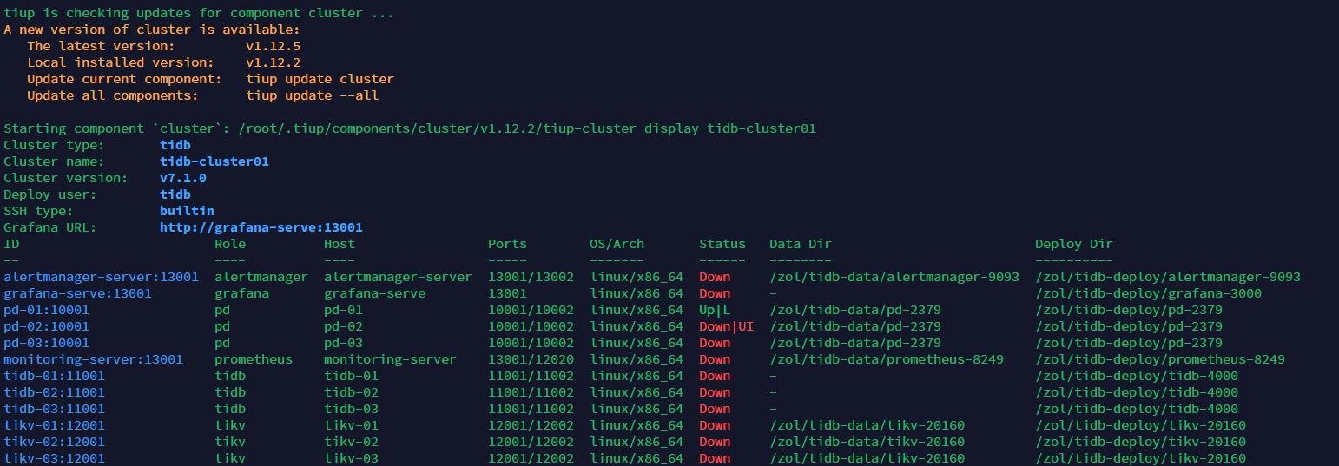Click the Deploy Dir column header
The image size is (1339, 466).
click(1074, 244)
